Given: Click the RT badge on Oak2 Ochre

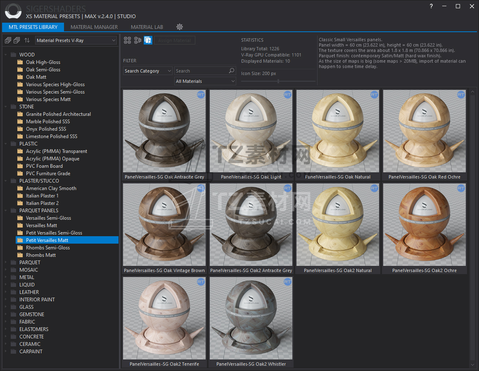Looking at the screenshot, I should point(461,188).
